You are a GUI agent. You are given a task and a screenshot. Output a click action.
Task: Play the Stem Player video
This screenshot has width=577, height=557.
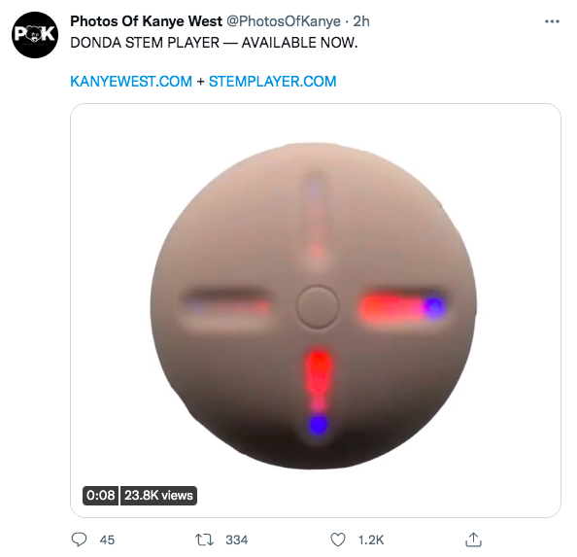coord(316,310)
